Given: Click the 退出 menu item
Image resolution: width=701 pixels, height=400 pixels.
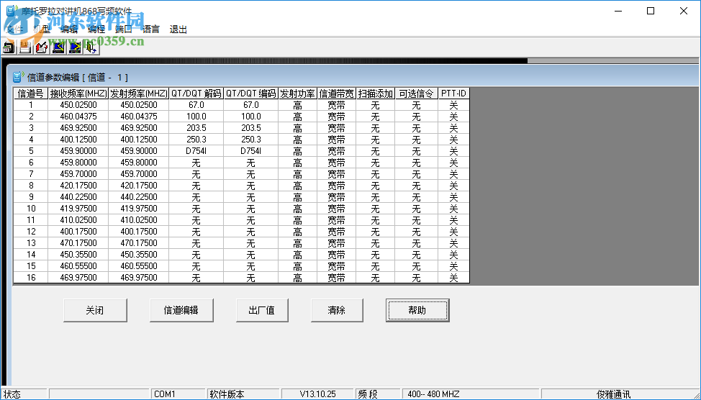Looking at the screenshot, I should [x=178, y=29].
